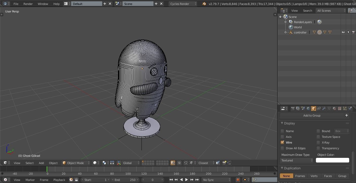Select Frames duplication option
The height and width of the screenshot is (183, 356).
(300, 176)
